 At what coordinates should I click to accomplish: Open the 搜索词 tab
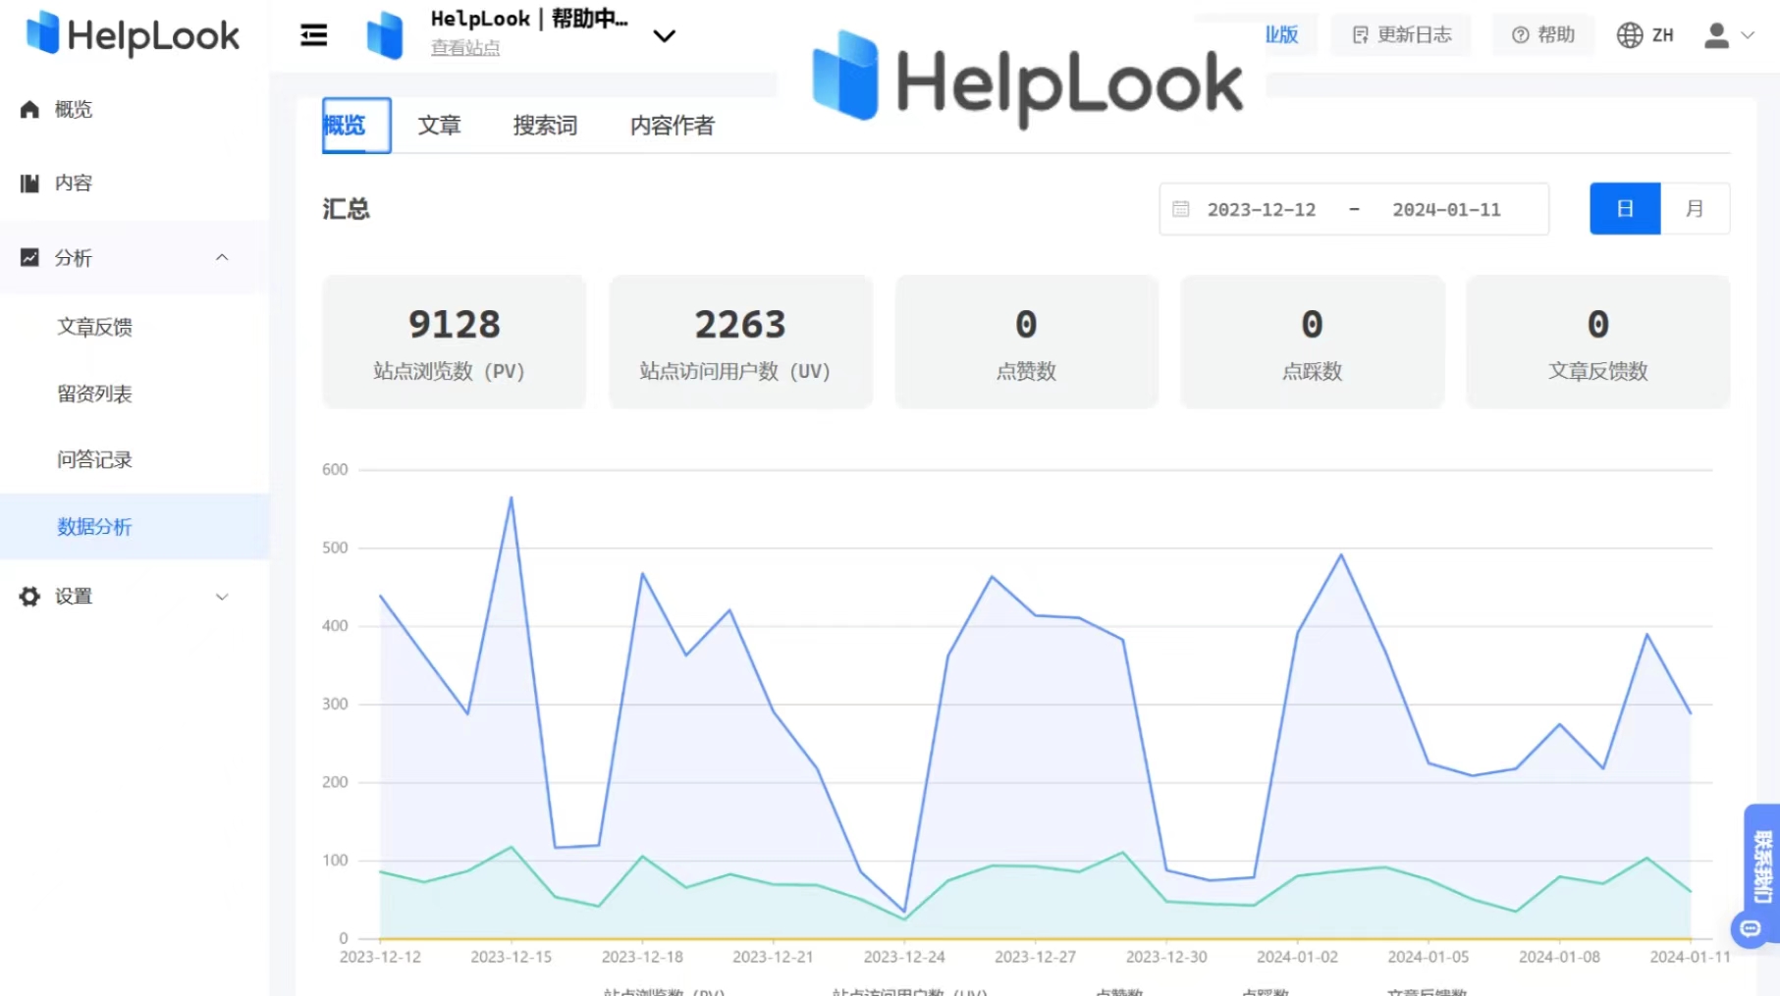[545, 126]
